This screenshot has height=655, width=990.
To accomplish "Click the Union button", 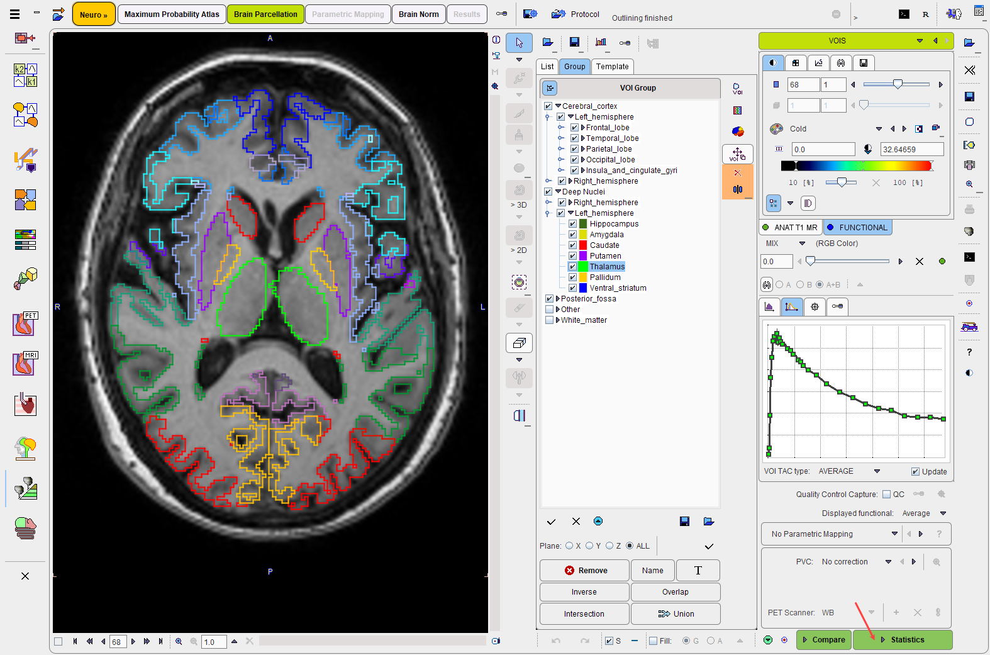I will point(676,613).
